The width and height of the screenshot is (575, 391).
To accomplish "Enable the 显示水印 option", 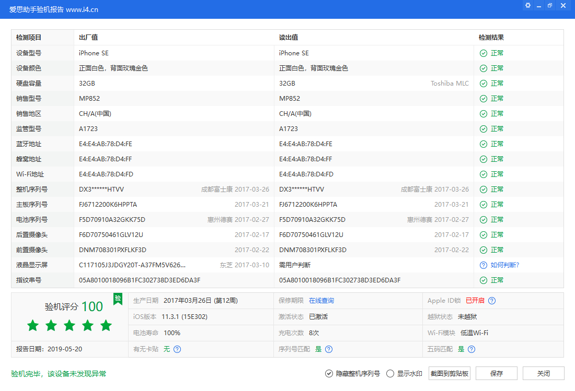I will [x=404, y=373].
